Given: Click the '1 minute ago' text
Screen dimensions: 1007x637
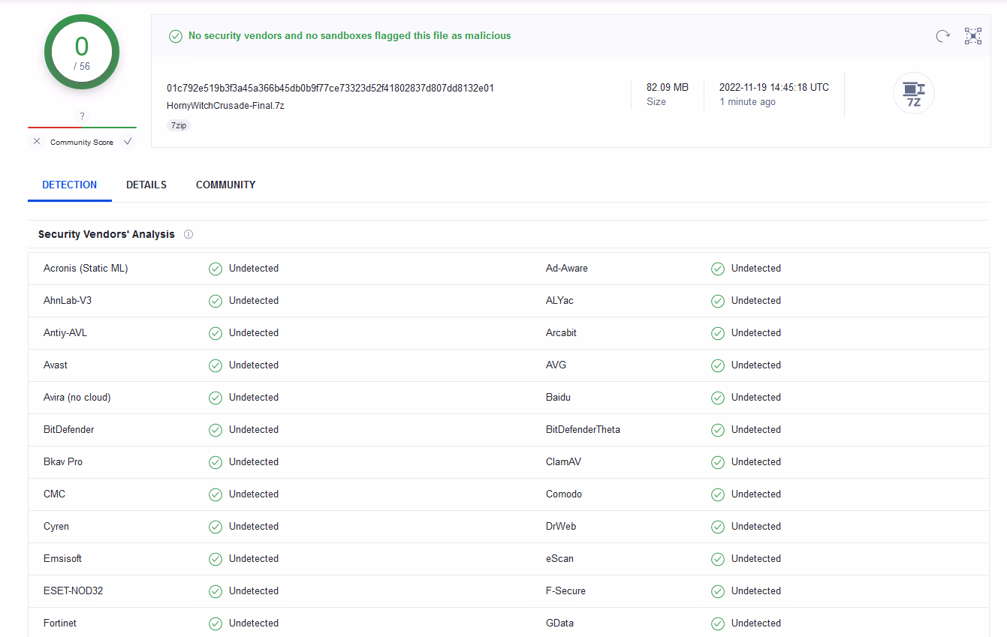Looking at the screenshot, I should (748, 102).
